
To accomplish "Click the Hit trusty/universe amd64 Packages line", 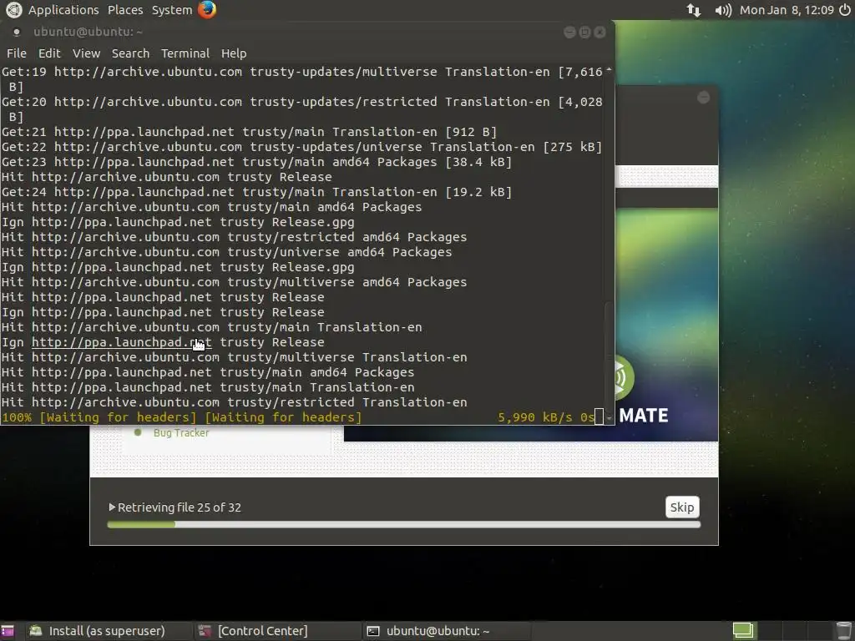I will (x=227, y=252).
